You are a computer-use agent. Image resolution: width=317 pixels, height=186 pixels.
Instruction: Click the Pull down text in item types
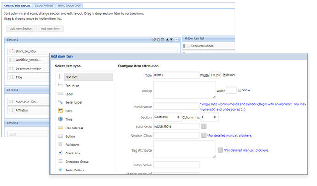click(72, 145)
